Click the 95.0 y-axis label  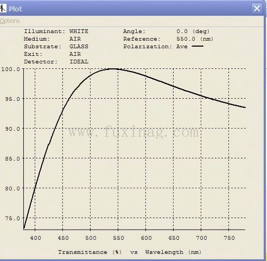(12, 99)
